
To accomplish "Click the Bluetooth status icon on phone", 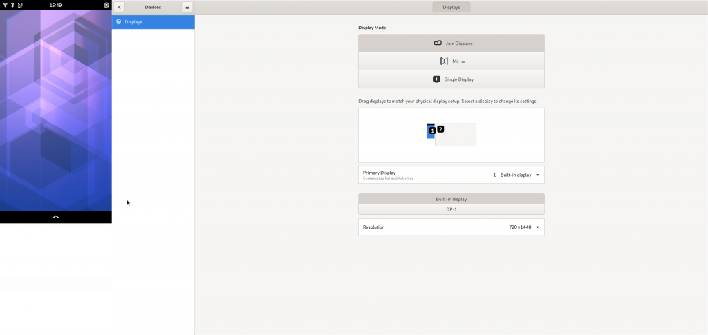I will (12, 5).
